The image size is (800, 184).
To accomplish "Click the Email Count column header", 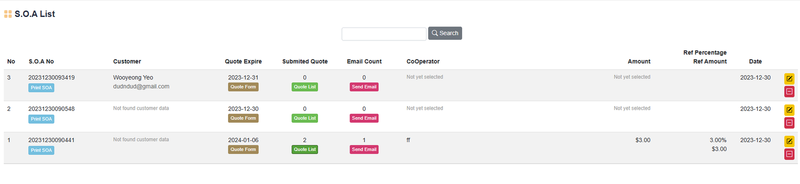I will pyautogui.click(x=364, y=61).
